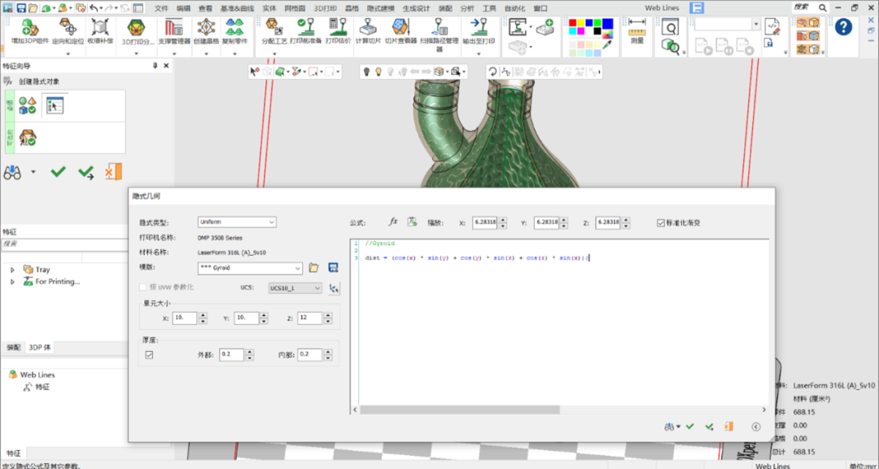Expand the For Printing tree node
Image resolution: width=879 pixels, height=469 pixels.
12,282
